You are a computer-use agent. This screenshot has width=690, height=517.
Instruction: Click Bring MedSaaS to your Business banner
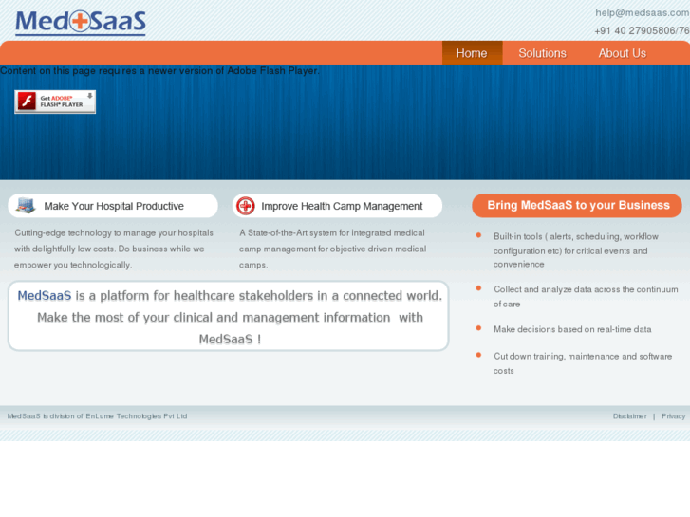pyautogui.click(x=577, y=206)
